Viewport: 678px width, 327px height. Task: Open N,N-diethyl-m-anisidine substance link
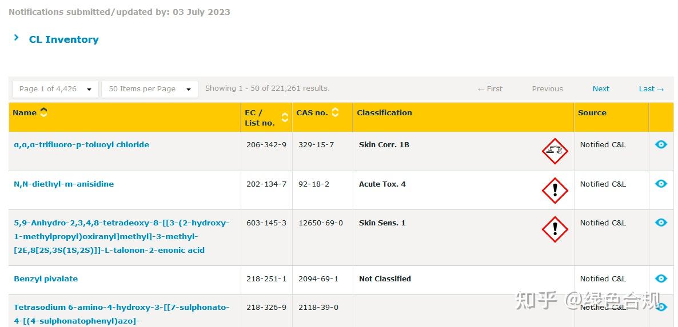tap(63, 184)
